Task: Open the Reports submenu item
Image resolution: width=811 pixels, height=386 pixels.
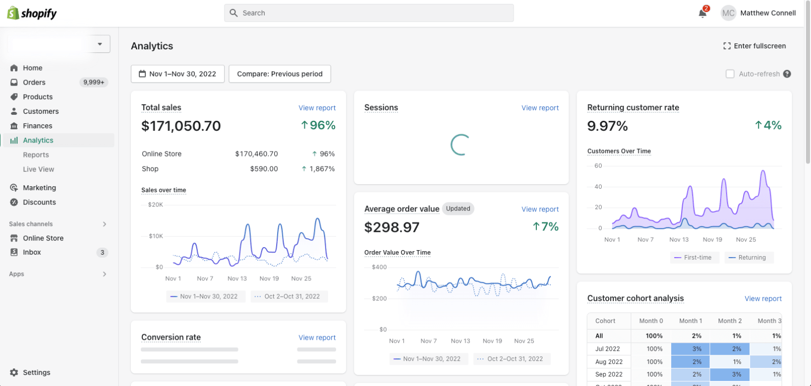Action: click(36, 155)
